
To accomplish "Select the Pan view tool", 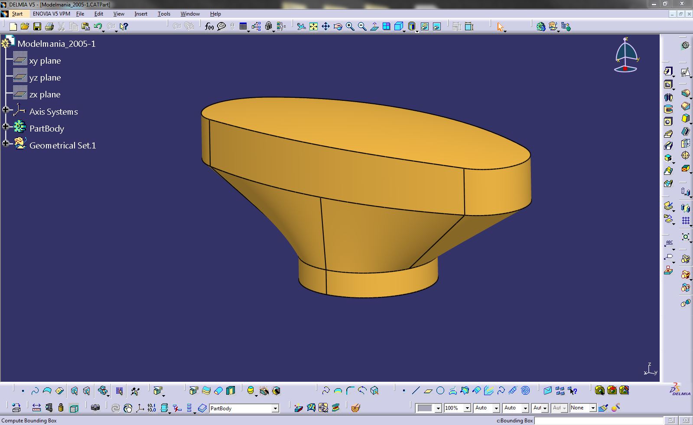I will pyautogui.click(x=325, y=26).
